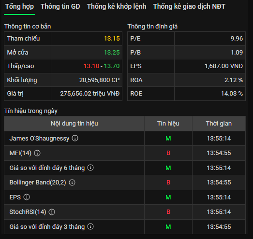Screen dimensions: 253x239
Task: Switch to the Thông tin GD tab
Action: (60, 6)
